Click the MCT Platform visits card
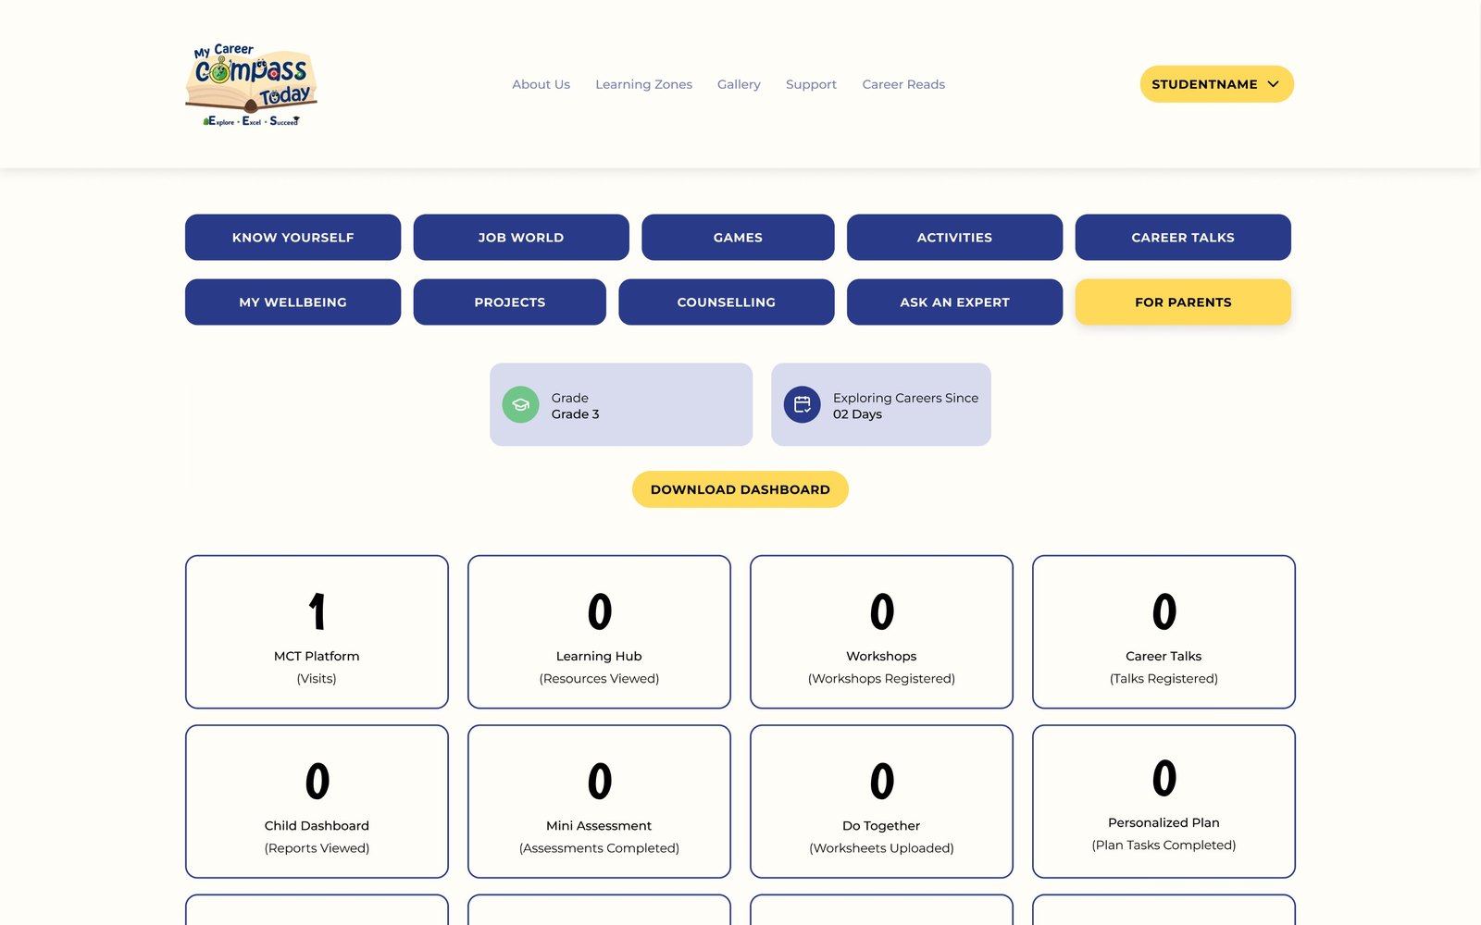 (317, 632)
